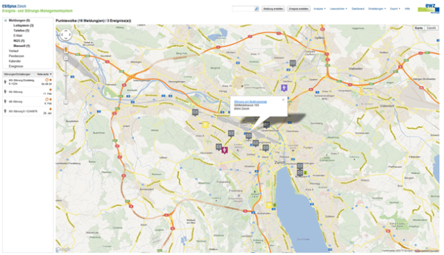Switch map to Karte view
This screenshot has height=255, width=444.
[419, 28]
